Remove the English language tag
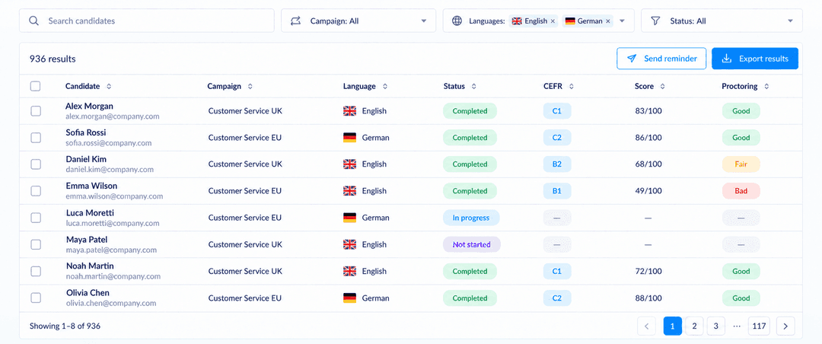Viewport: 822px width, 344px height. click(553, 21)
